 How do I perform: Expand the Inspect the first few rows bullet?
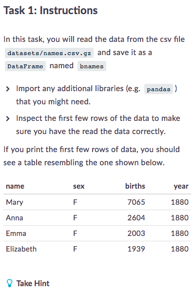[x=8, y=118]
